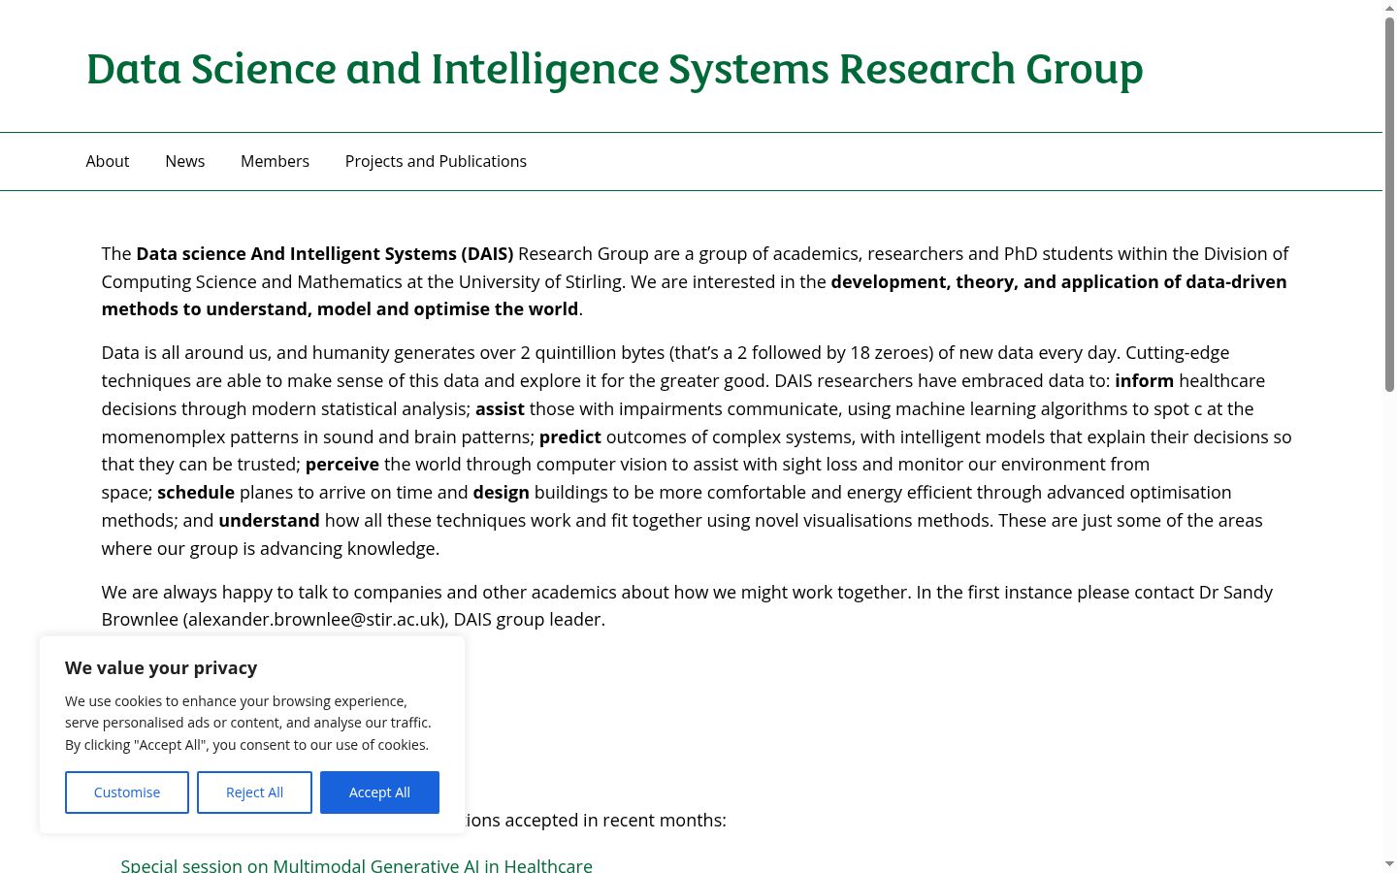Click the bold word 'inform'
1397x873 pixels.
1144,380
